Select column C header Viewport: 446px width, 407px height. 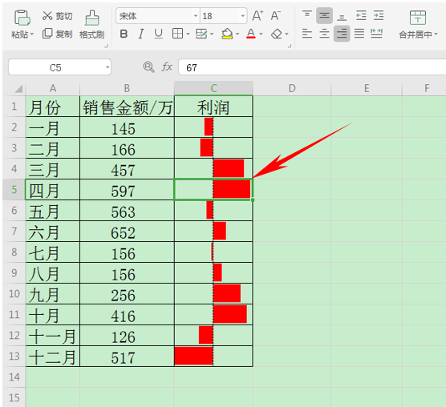tap(213, 88)
